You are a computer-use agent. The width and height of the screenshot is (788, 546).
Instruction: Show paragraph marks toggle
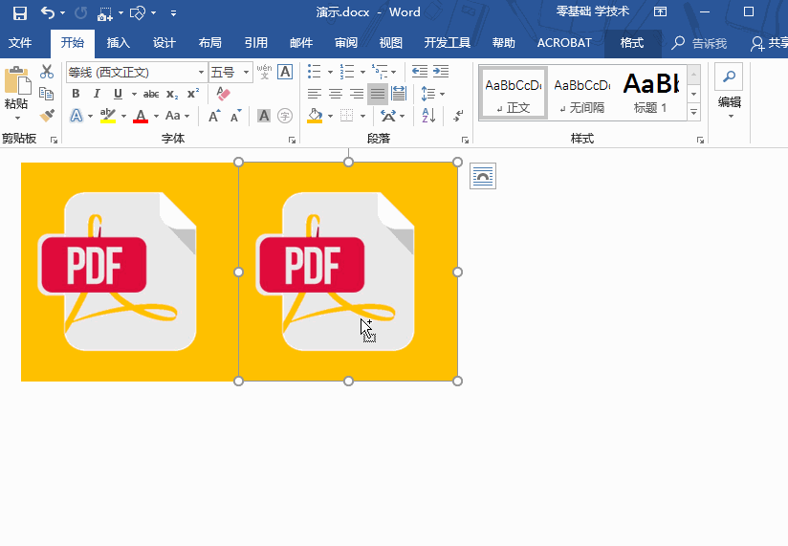(x=458, y=116)
